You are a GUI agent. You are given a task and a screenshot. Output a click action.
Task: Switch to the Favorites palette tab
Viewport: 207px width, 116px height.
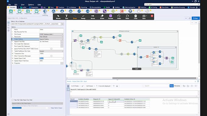(x=12, y=7)
